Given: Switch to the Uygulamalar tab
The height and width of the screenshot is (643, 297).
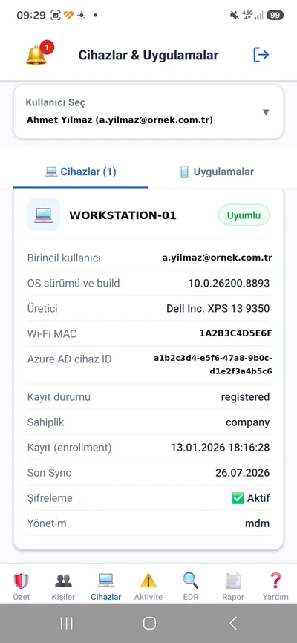Looking at the screenshot, I should point(217,172).
